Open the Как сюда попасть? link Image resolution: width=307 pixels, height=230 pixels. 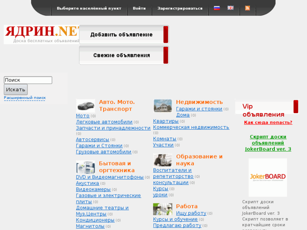268,122
